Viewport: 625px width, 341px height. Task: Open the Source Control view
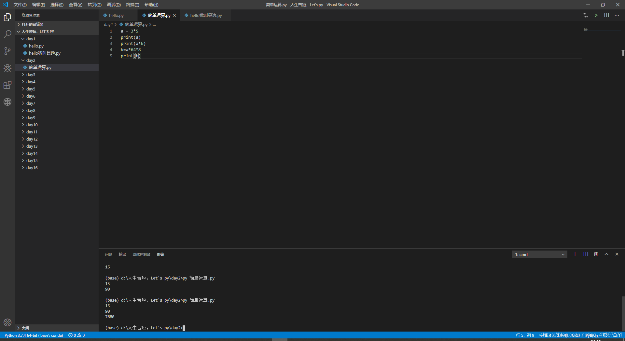[7, 51]
